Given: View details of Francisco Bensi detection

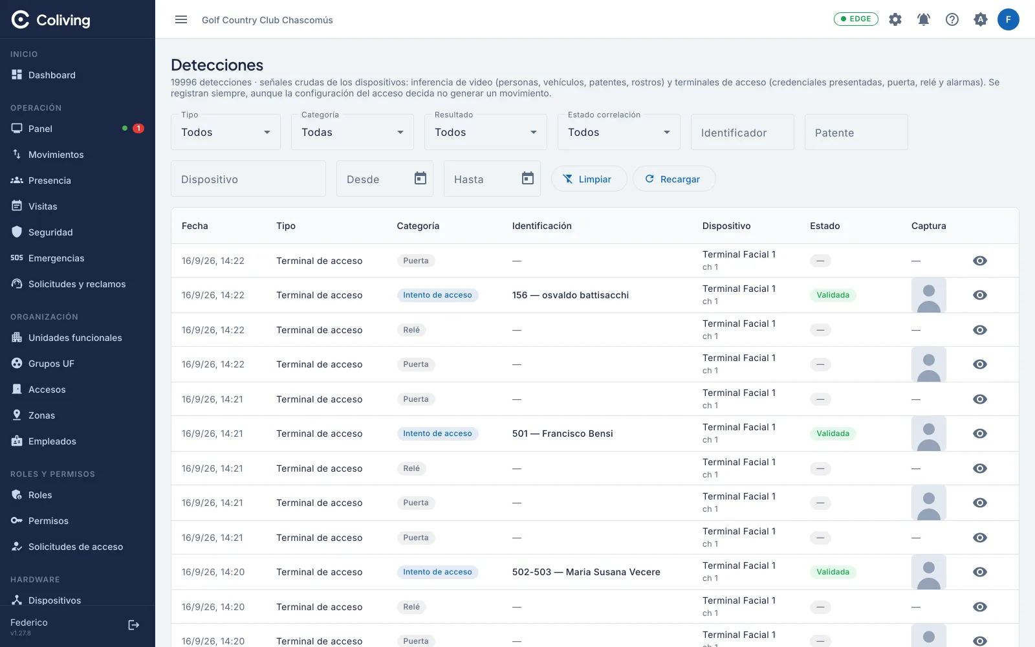Looking at the screenshot, I should (980, 433).
